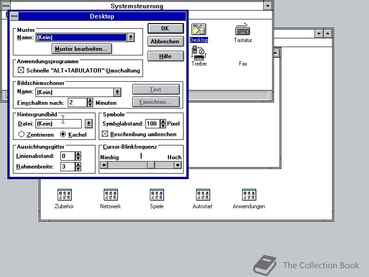Click the OK button
The image size is (369, 277).
(166, 28)
